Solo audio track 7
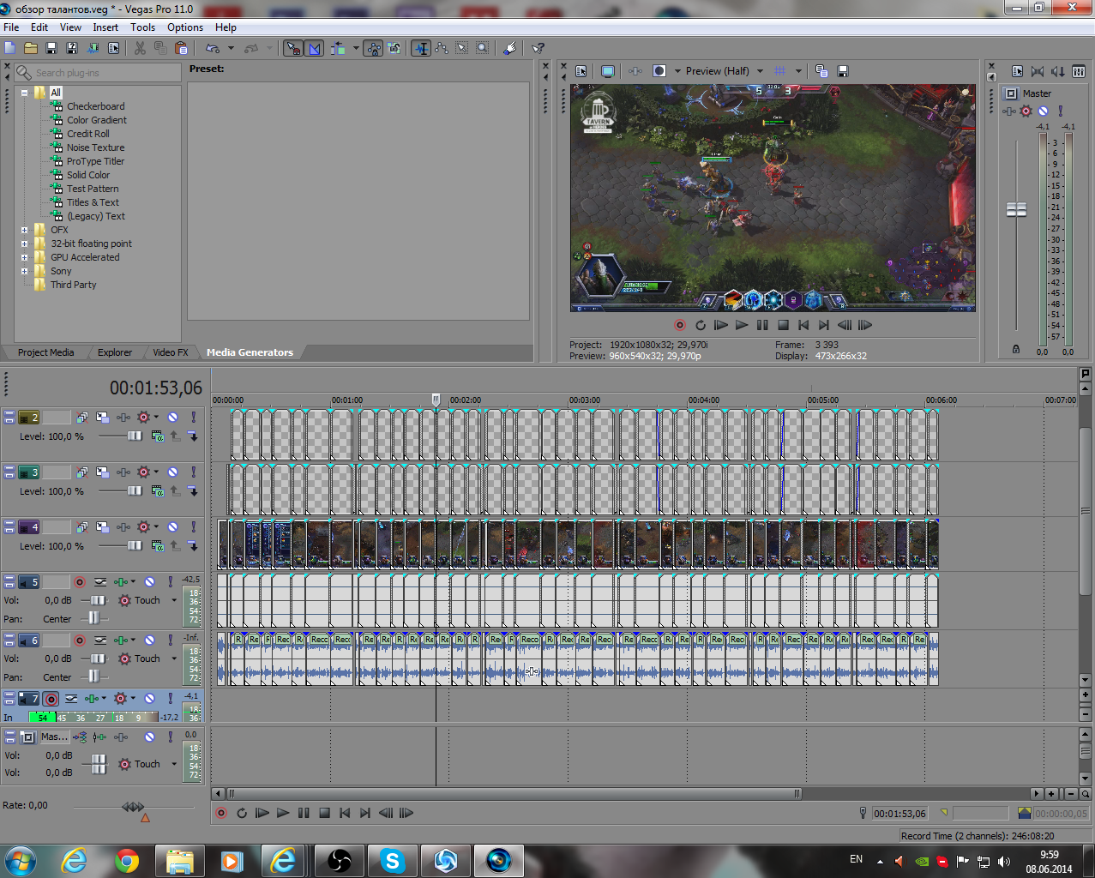This screenshot has height=878, width=1095. click(x=170, y=699)
